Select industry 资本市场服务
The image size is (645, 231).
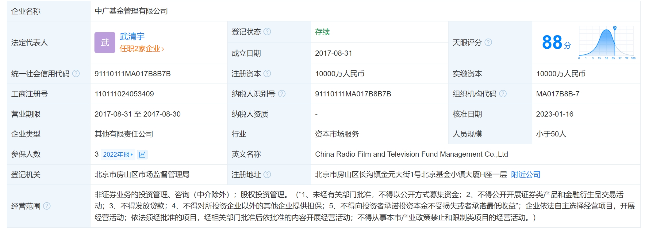point(337,134)
